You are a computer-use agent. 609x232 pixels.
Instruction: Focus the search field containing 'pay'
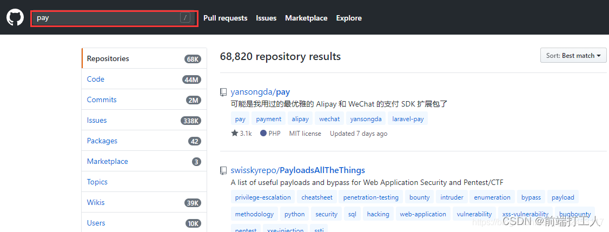(x=114, y=18)
